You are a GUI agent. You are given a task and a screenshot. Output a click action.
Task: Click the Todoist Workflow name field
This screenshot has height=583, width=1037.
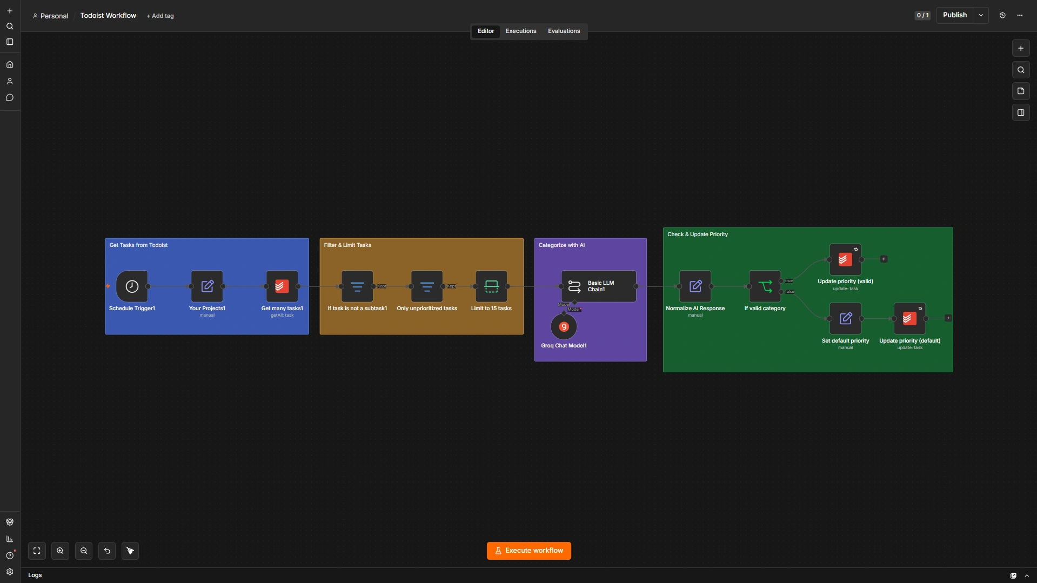coord(108,16)
